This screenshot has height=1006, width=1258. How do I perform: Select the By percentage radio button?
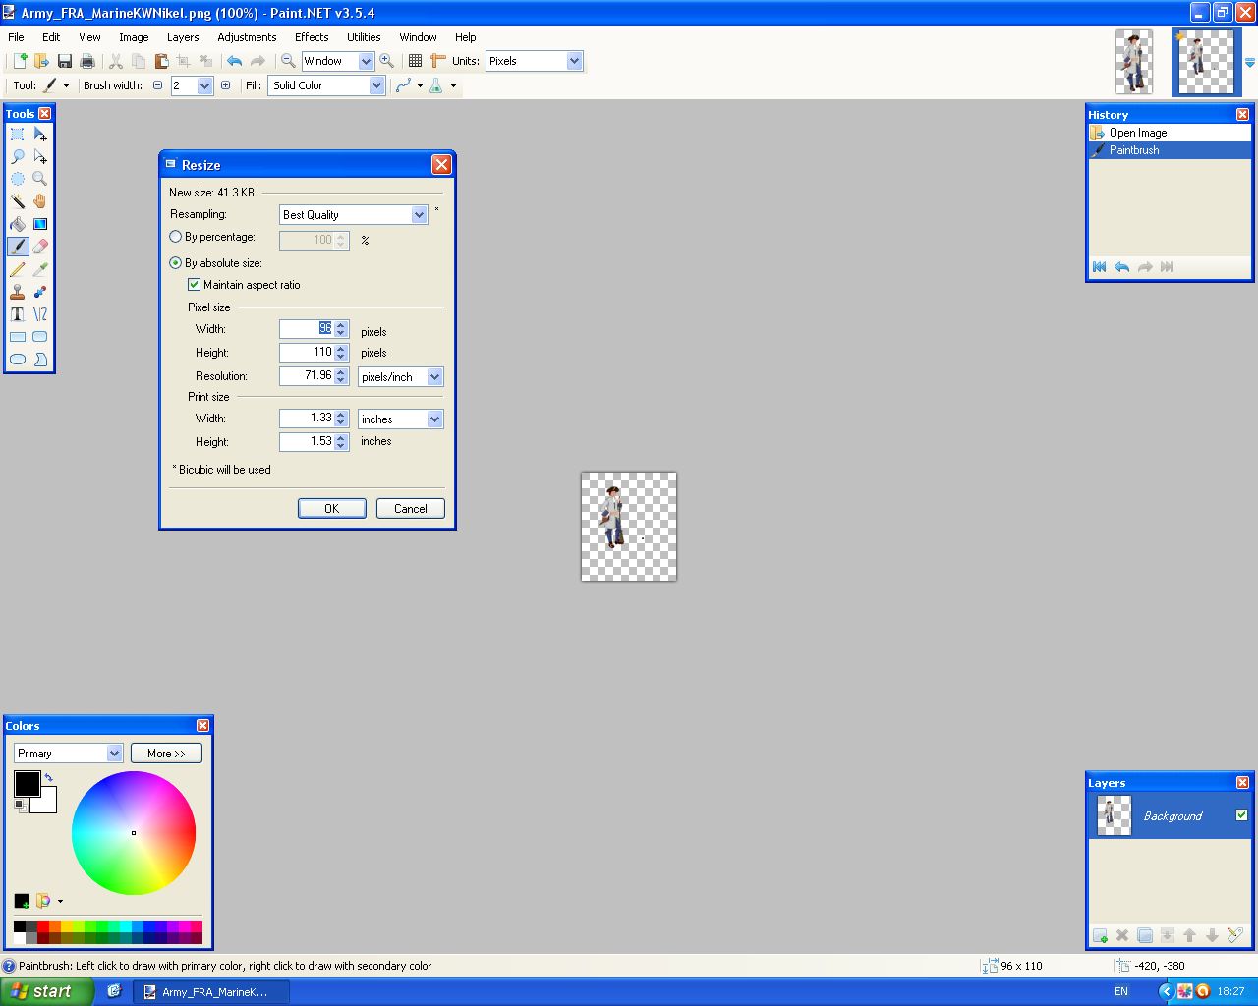(x=176, y=237)
